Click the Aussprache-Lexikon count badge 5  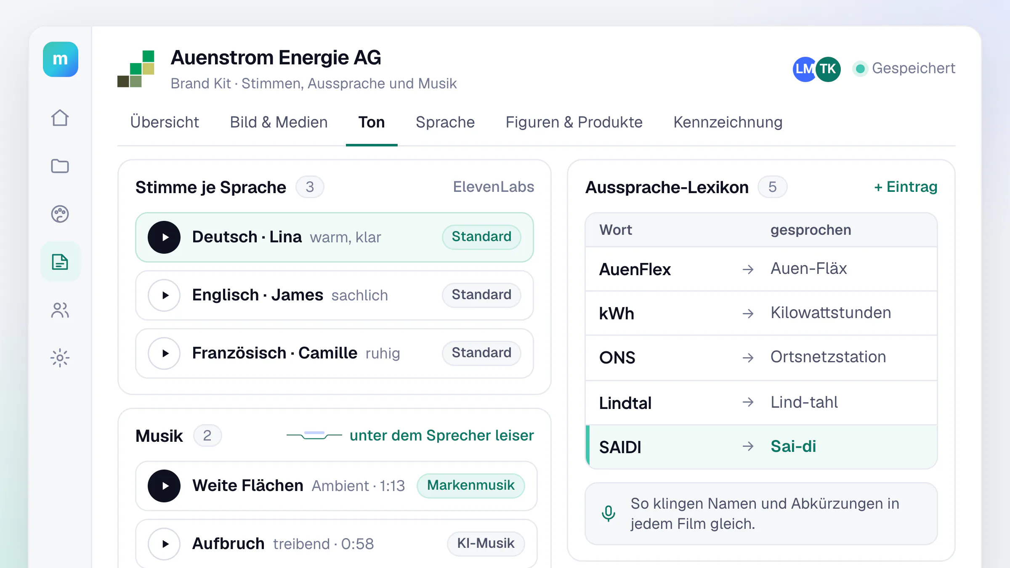click(772, 187)
